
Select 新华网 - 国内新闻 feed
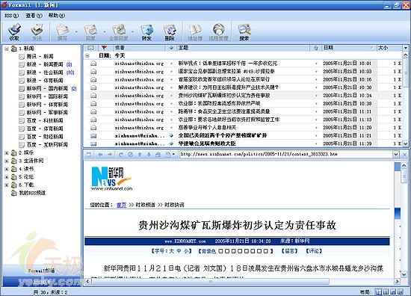tap(47, 89)
